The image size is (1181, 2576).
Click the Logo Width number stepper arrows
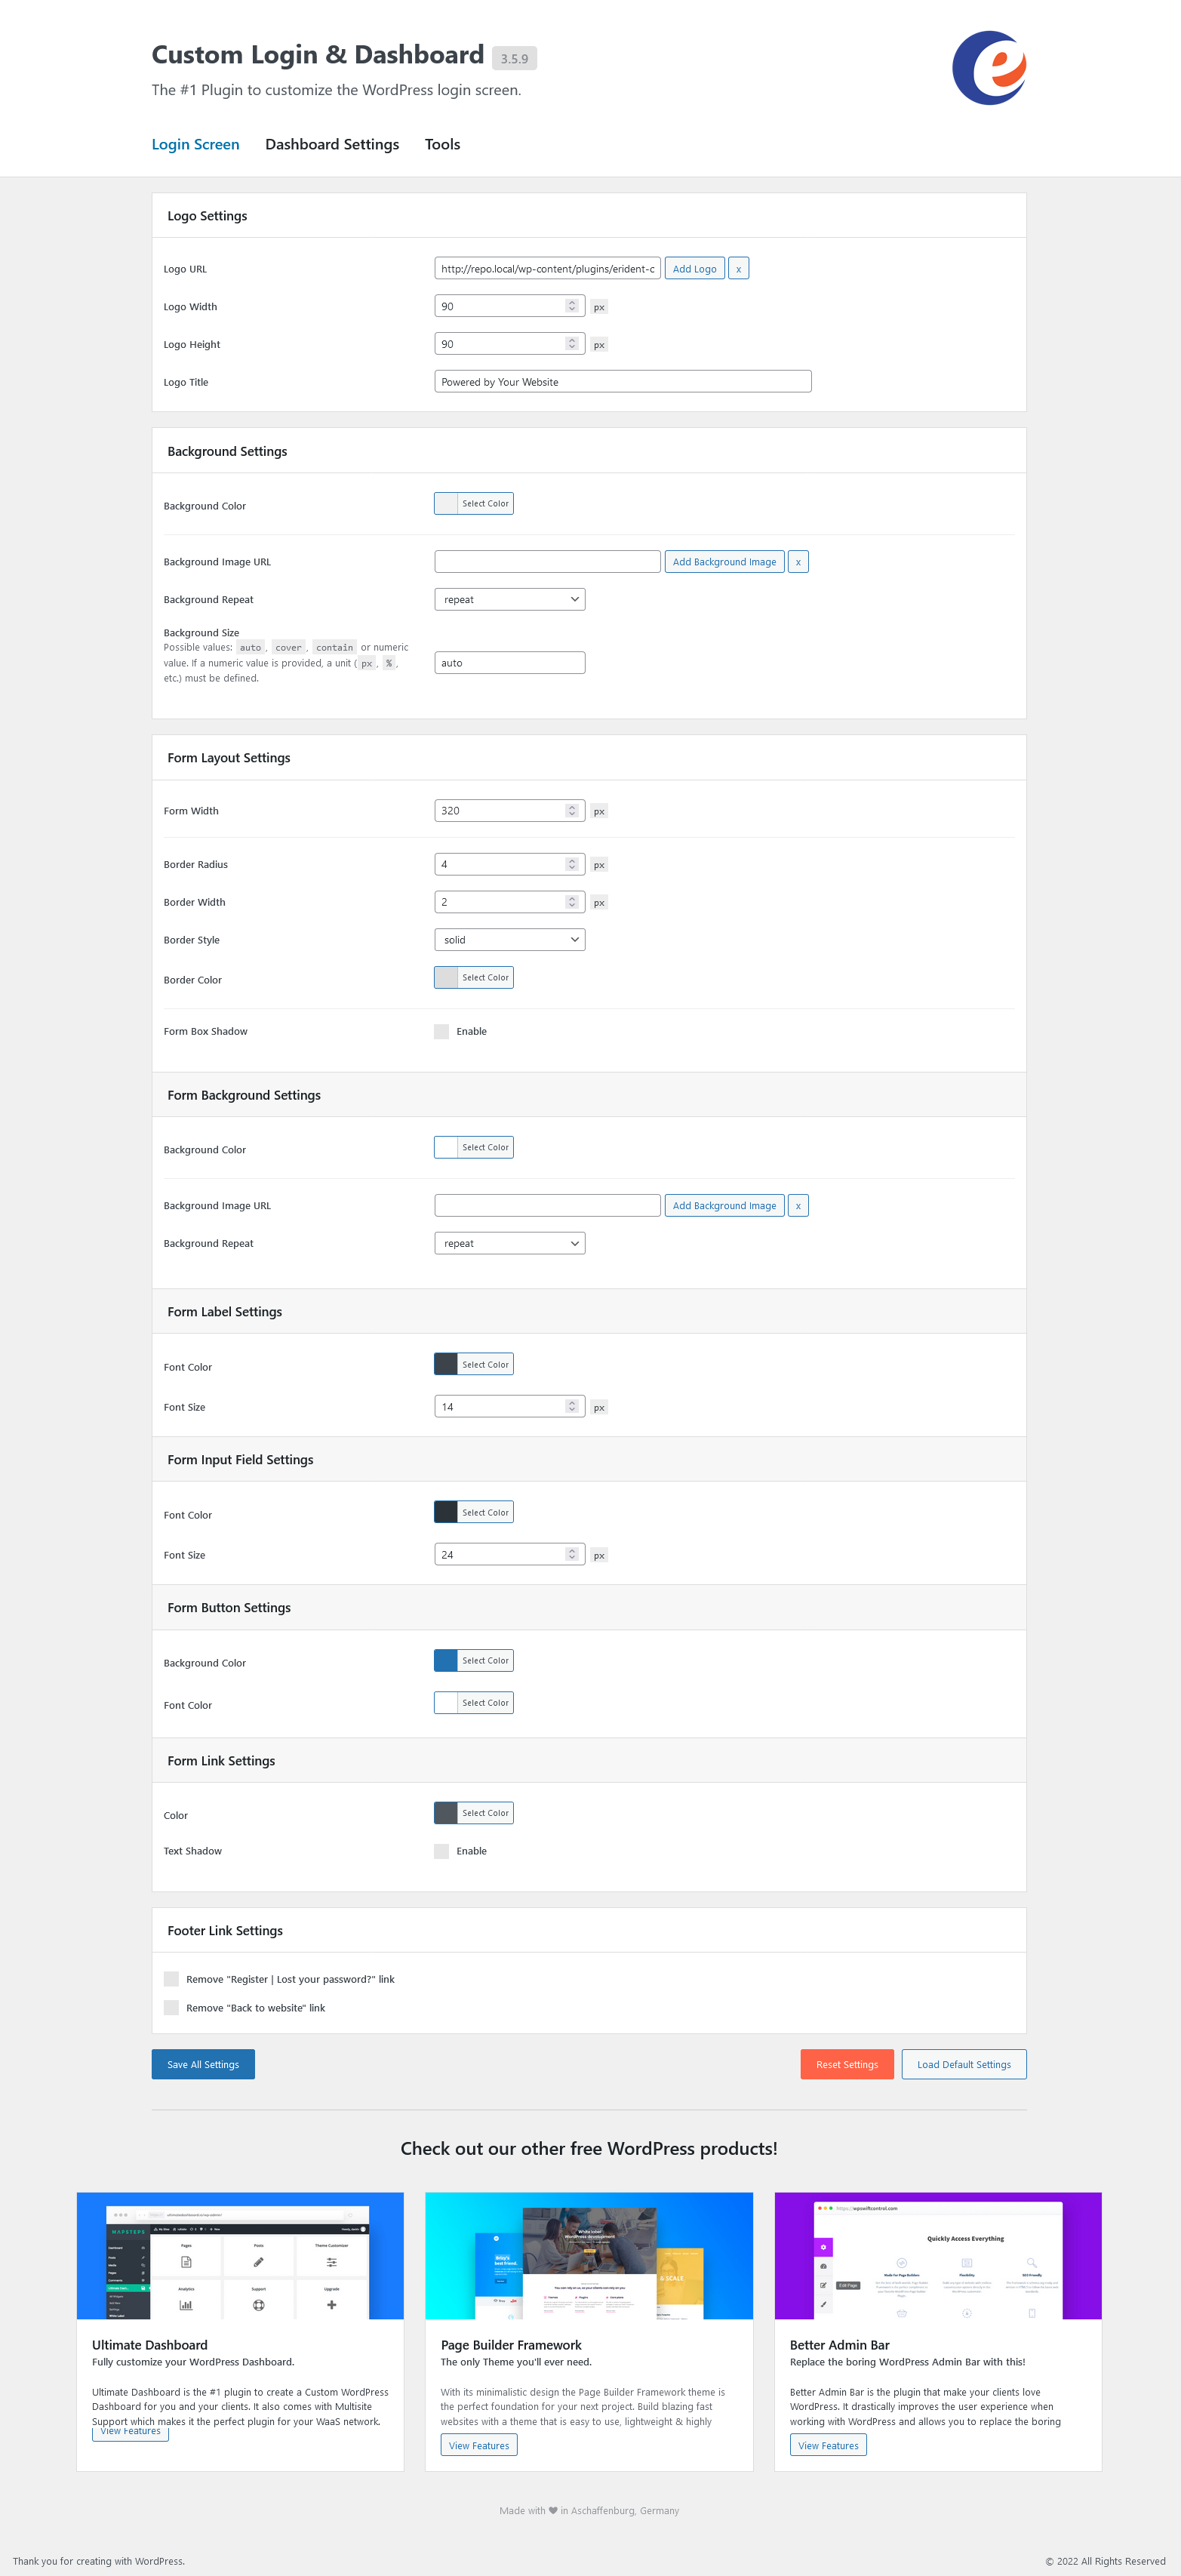(572, 306)
